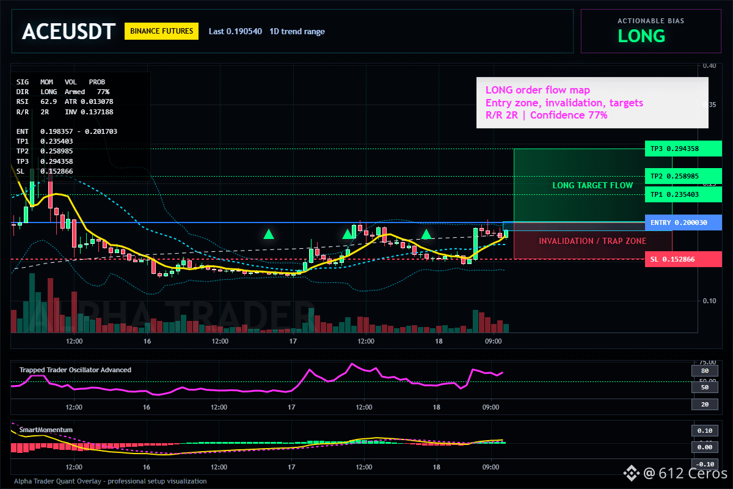Viewport: 733px width, 489px height.
Task: Click the LONG TARGET FLOW green zone label
Action: pyautogui.click(x=593, y=185)
